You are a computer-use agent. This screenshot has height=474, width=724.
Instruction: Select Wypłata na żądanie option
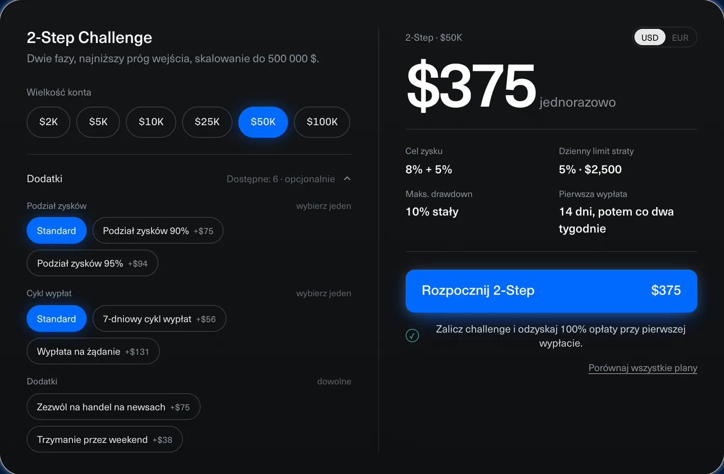click(x=93, y=351)
